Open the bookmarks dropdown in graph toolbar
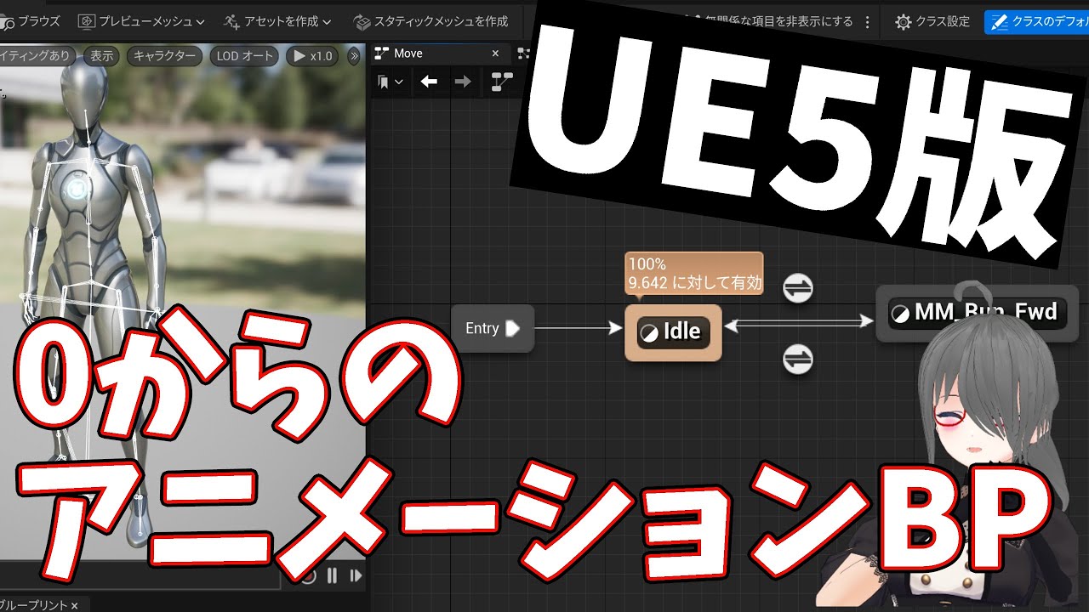Viewport: 1089px width, 612px height. click(x=391, y=82)
